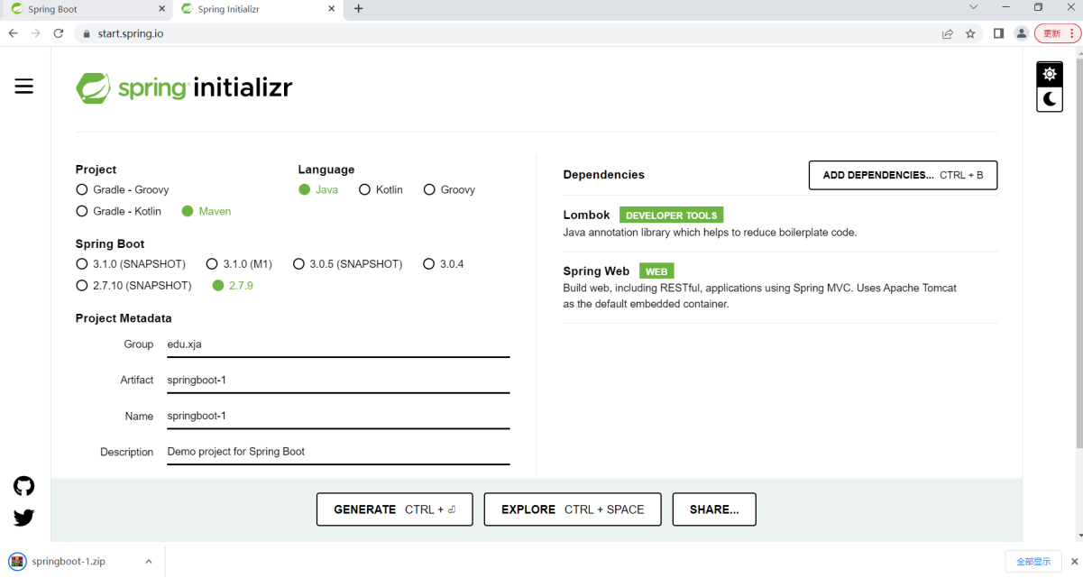Image resolution: width=1083 pixels, height=587 pixels.
Task: Click the Artifact input field
Action: (338, 381)
